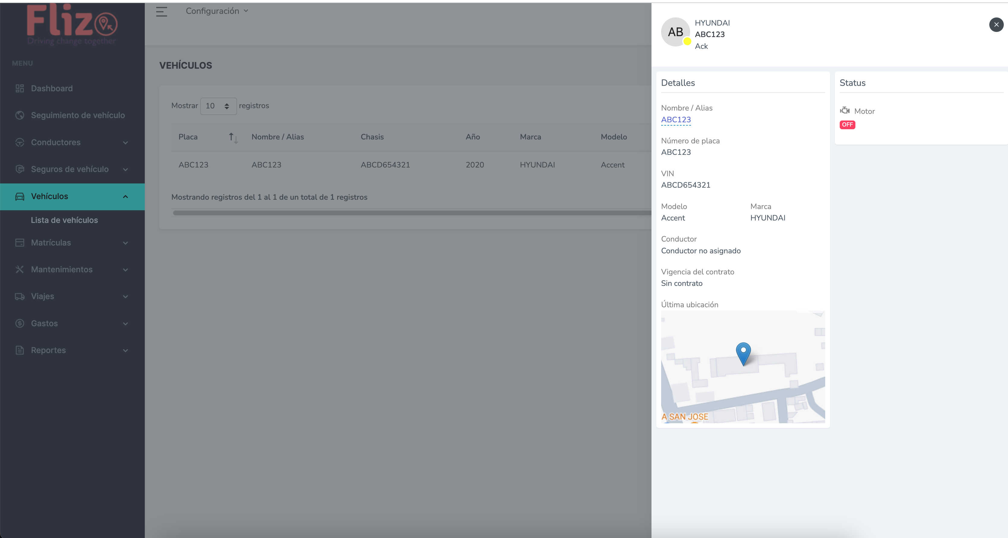Click the Seguros de vehículo shield icon
The image size is (1008, 538).
click(20, 169)
